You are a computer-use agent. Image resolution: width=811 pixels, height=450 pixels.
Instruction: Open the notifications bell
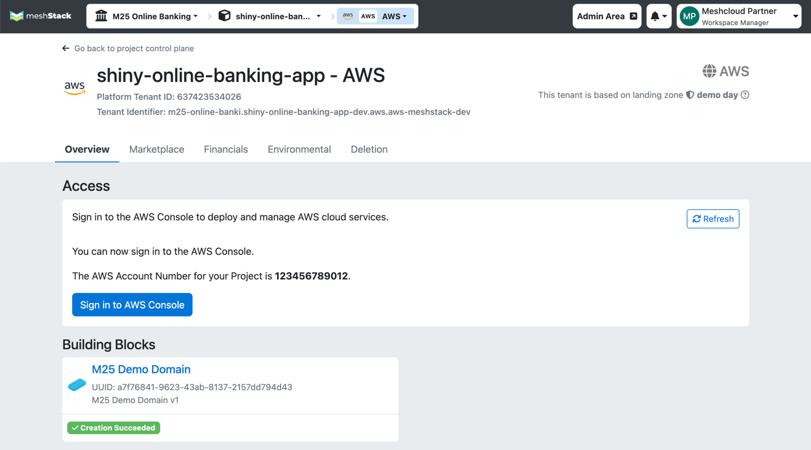click(x=655, y=17)
